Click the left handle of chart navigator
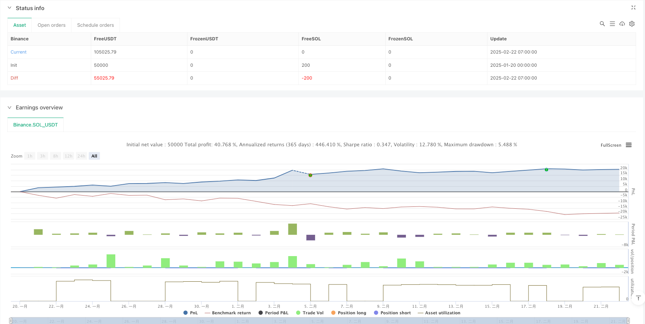The image size is (645, 324). 11,321
